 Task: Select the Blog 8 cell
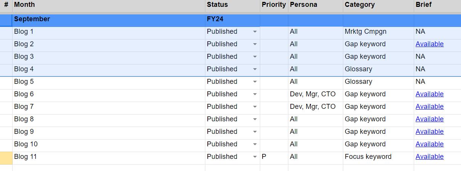(109, 121)
